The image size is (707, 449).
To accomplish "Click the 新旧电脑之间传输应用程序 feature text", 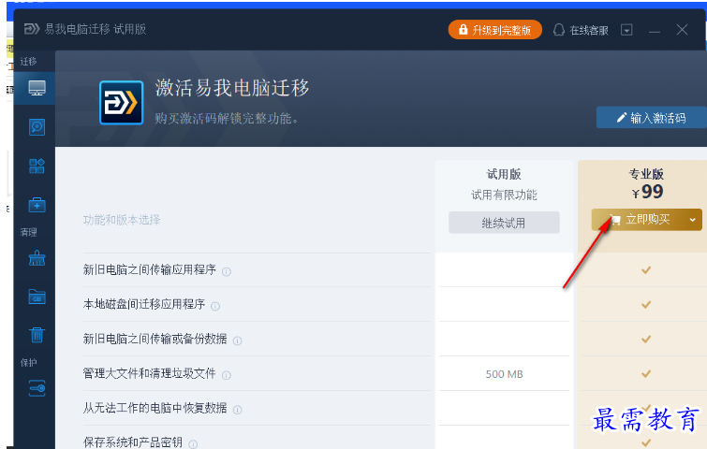I will [149, 269].
